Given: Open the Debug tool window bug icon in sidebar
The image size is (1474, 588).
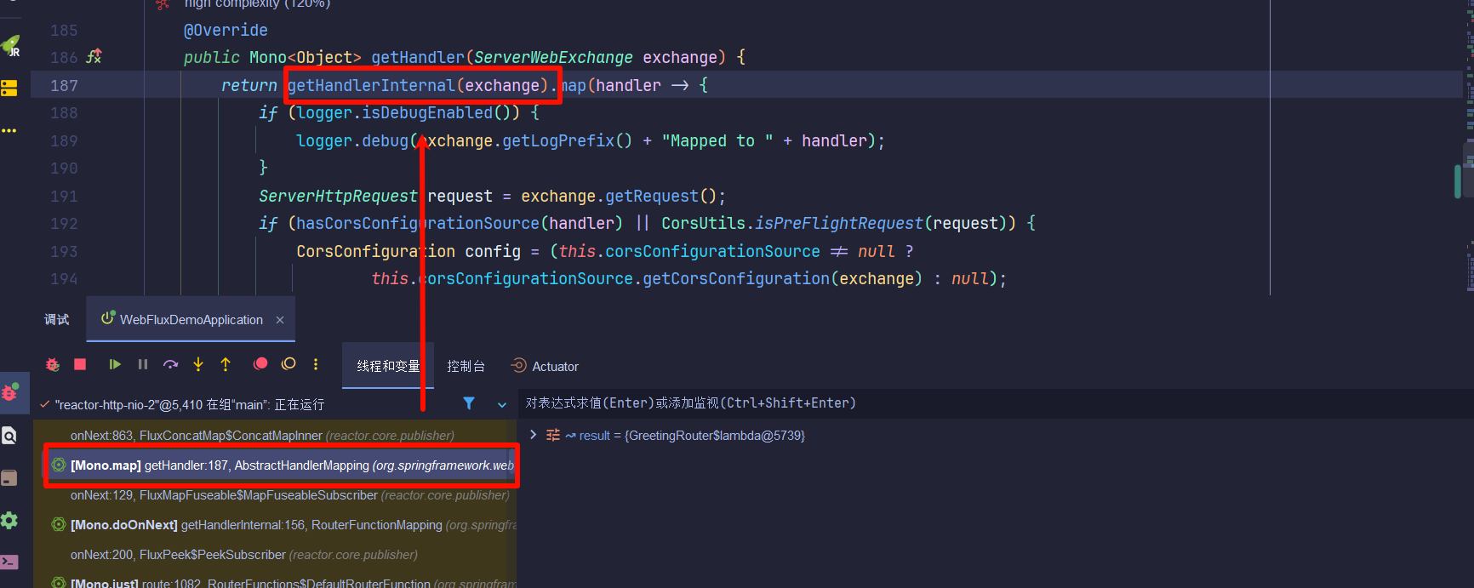Looking at the screenshot, I should point(10,392).
